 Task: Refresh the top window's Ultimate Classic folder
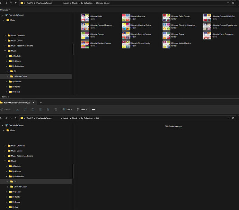tap(233, 3)
